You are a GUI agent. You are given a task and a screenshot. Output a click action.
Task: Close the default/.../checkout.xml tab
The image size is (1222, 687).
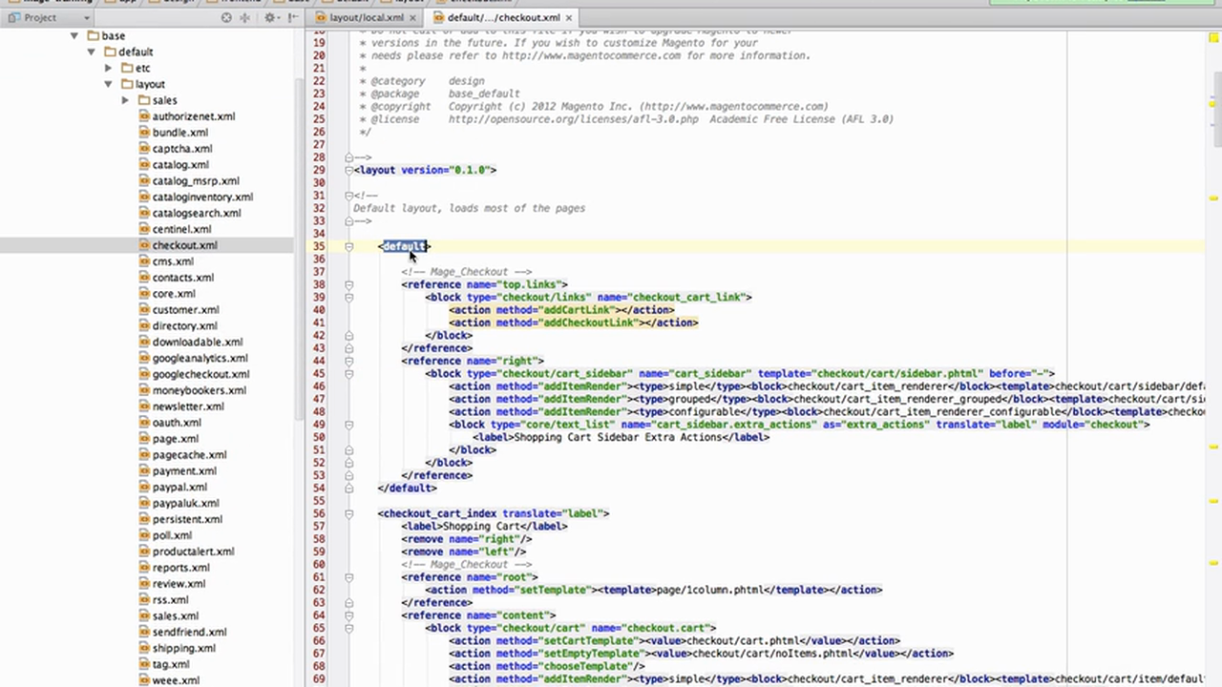[x=568, y=17]
